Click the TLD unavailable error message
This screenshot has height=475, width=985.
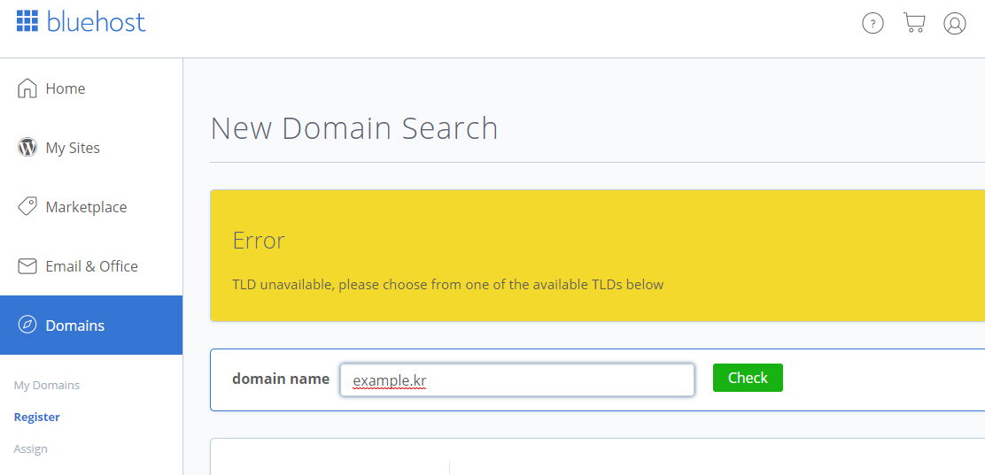pos(448,285)
